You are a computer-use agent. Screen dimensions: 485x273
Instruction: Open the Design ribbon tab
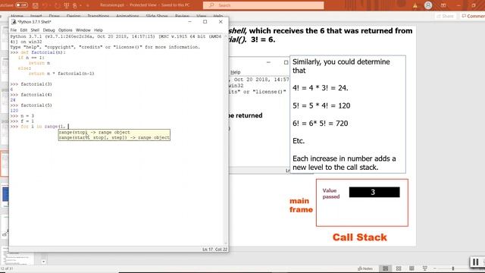click(x=74, y=15)
